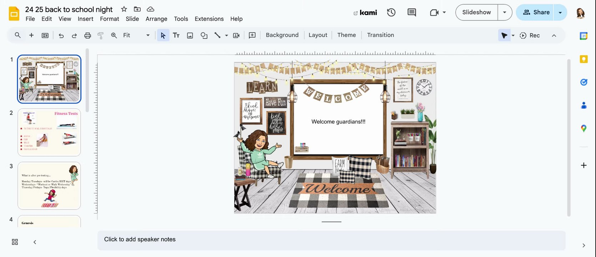Switch to grid view
Viewport: 596px width, 257px height.
coord(15,242)
